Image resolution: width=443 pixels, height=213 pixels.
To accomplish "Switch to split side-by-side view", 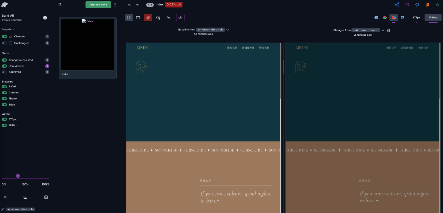I will (x=129, y=18).
